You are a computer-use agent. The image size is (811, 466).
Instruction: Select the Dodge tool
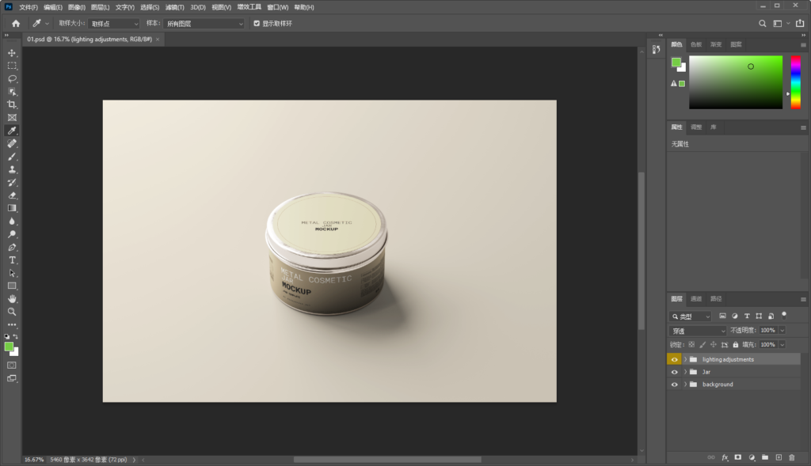(12, 234)
